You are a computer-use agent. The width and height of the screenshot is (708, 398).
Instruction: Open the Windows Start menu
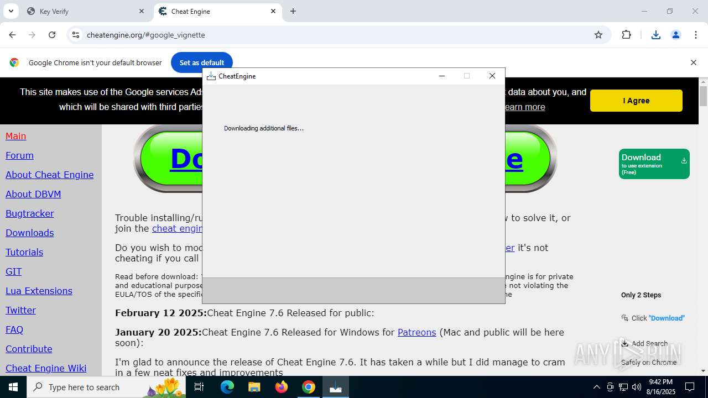[13, 387]
